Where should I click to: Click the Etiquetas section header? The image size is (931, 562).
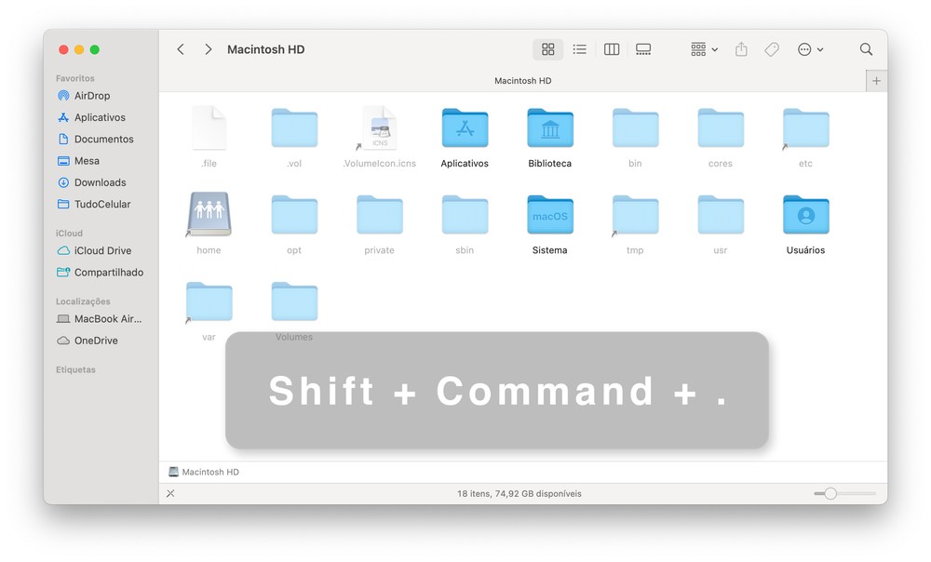(75, 369)
